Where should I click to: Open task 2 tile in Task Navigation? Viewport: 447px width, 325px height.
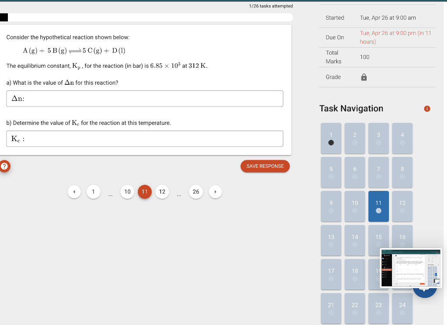click(x=354, y=138)
